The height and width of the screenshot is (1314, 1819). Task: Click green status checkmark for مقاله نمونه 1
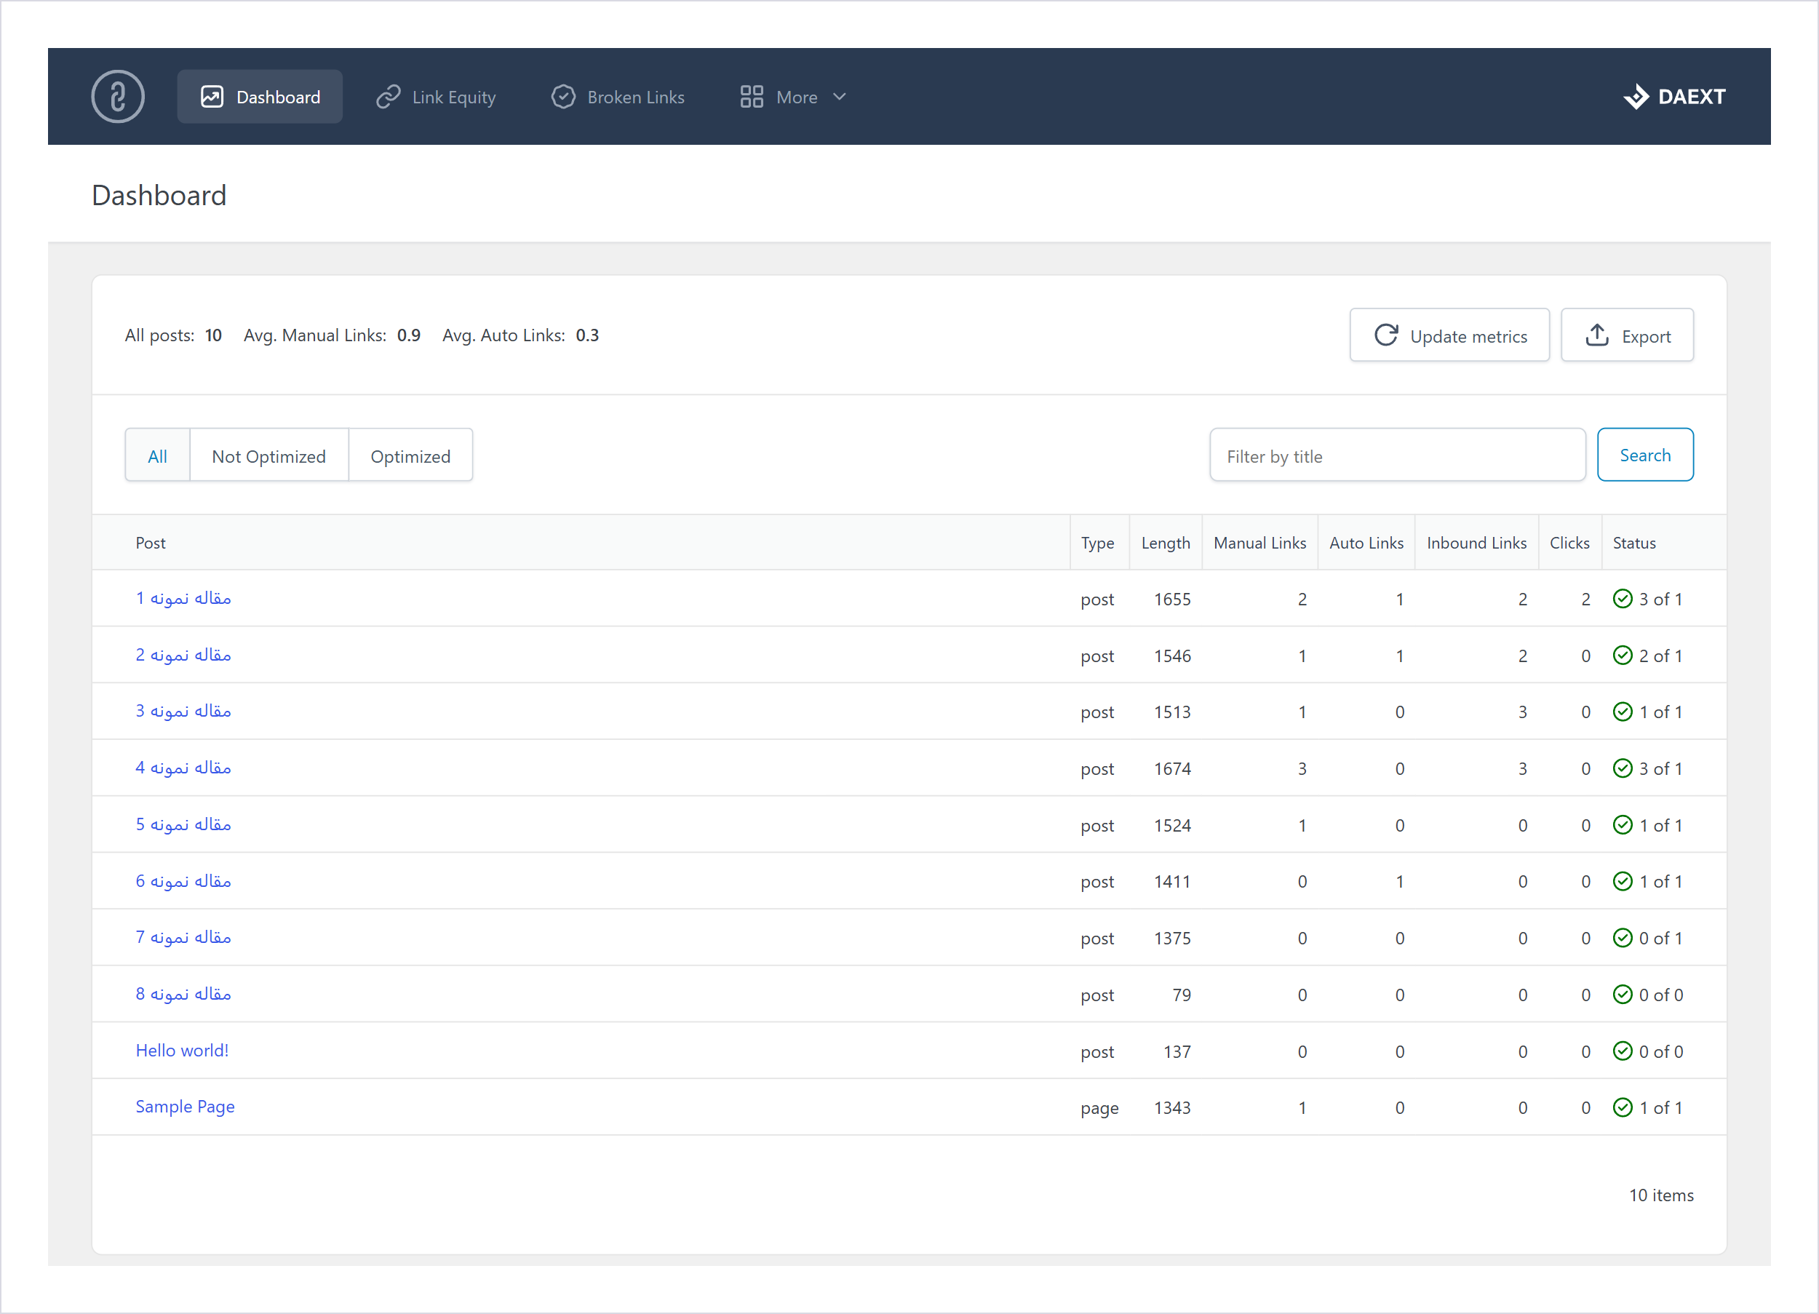point(1622,600)
